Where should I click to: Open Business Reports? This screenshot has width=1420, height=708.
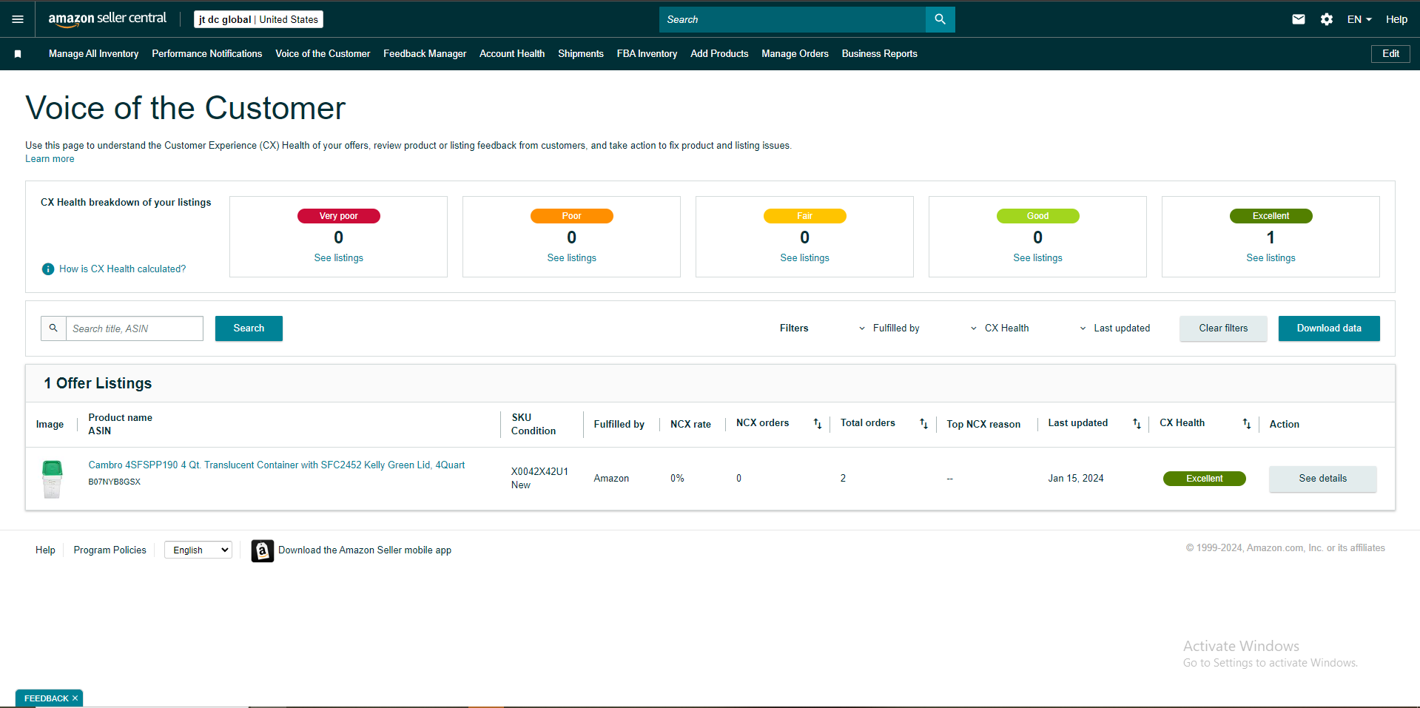pyautogui.click(x=880, y=54)
